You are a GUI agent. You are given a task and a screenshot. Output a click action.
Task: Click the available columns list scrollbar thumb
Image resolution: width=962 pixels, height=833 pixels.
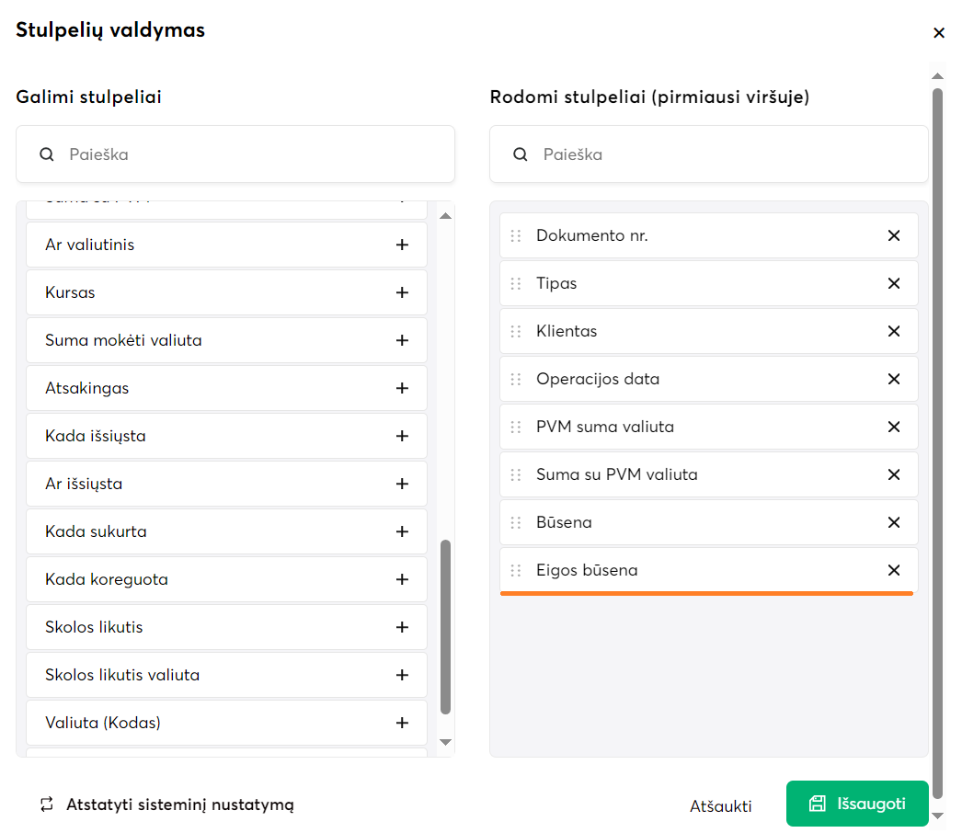pos(446,627)
